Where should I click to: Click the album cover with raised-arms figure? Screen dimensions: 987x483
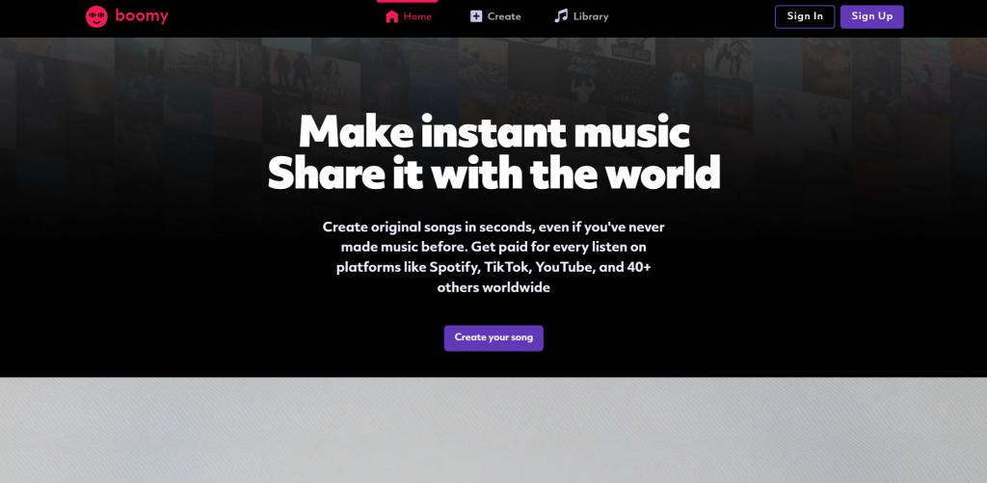point(583,80)
